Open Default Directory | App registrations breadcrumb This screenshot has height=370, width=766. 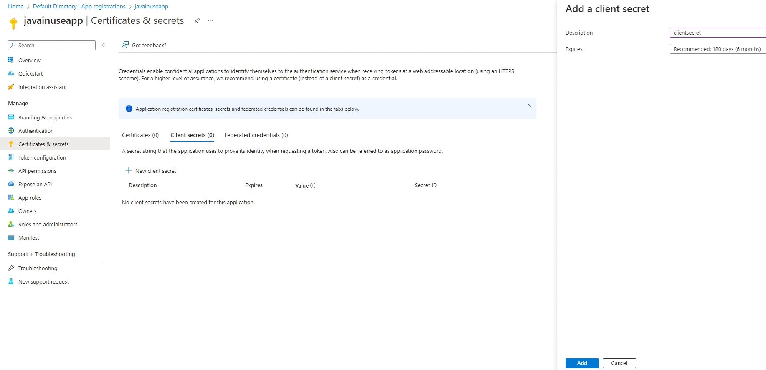[x=79, y=6]
